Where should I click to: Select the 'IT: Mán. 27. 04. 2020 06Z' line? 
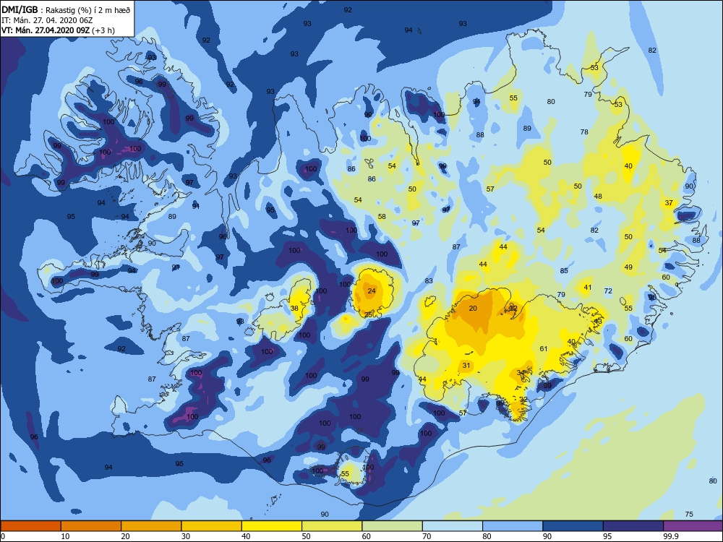tap(47, 20)
